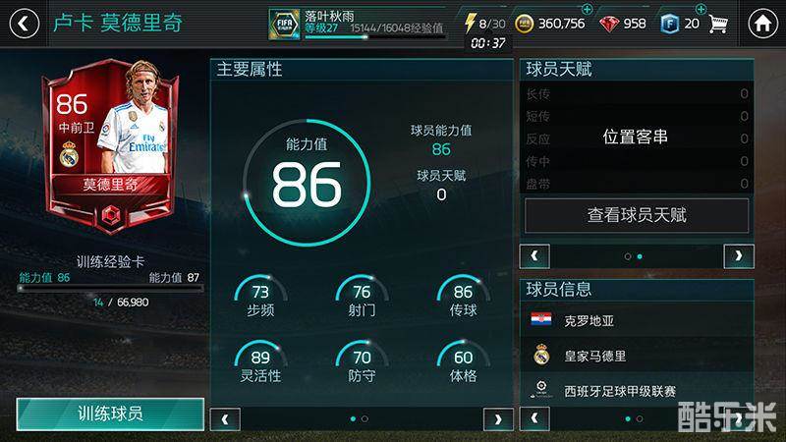Go to previous player info page
Screen dimensions: 786x442
[x=534, y=418]
